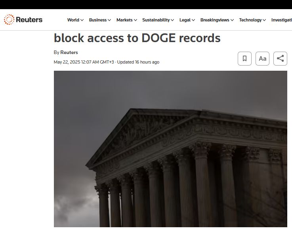This screenshot has width=292, height=230.
Task: Expand the Markets dropdown chevron
Action: (136, 20)
